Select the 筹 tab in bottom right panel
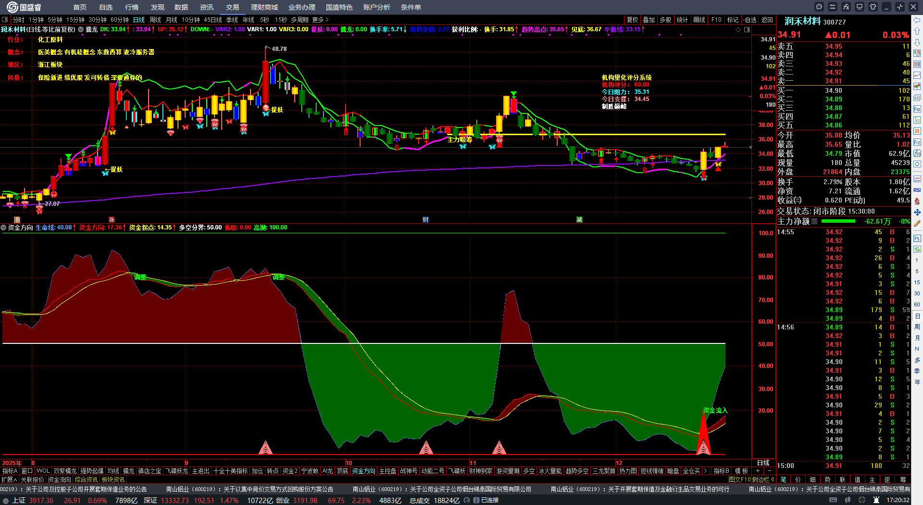 (903, 480)
